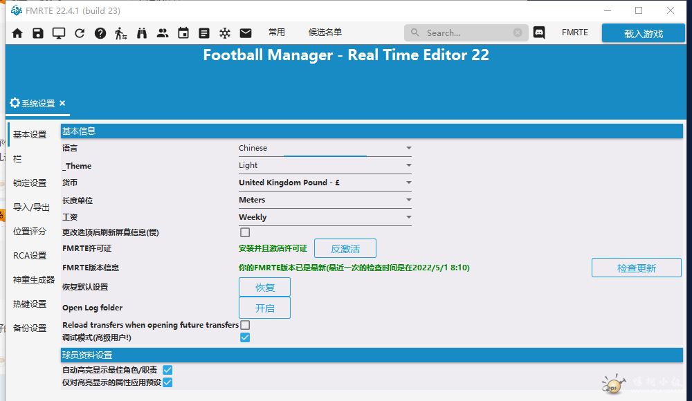Expand the 语言 Chinese dropdown
Viewport: 692px width, 401px height.
coord(325,148)
